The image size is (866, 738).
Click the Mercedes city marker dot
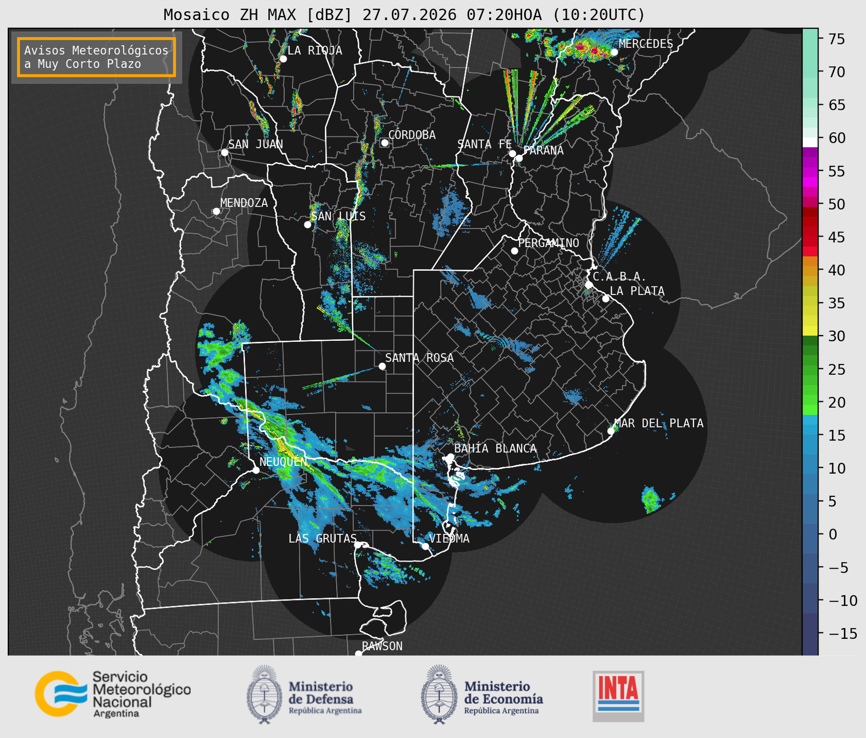point(614,52)
